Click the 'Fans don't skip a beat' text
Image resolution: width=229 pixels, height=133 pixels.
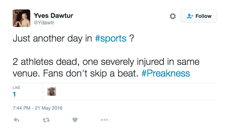pyautogui.click(x=91, y=73)
